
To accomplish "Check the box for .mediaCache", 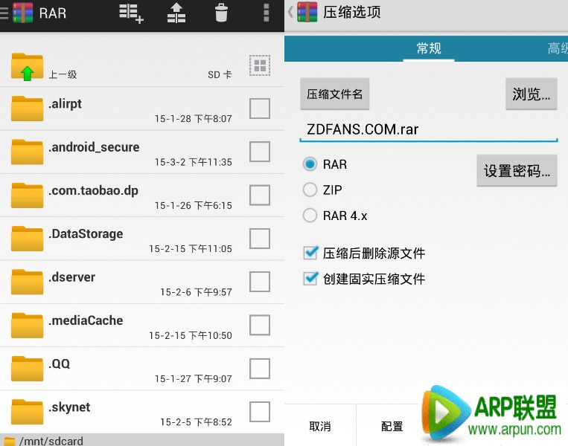I will click(x=260, y=325).
